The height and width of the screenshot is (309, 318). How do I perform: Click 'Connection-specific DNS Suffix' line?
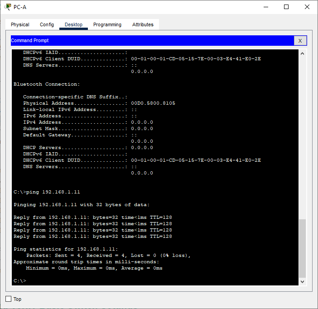[x=75, y=97]
